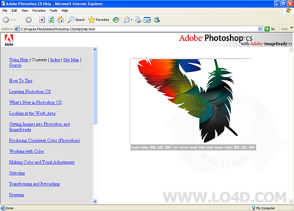The height and width of the screenshot is (211, 294).
Task: Open the Transforming and Retouching topic
Action: coord(35,184)
